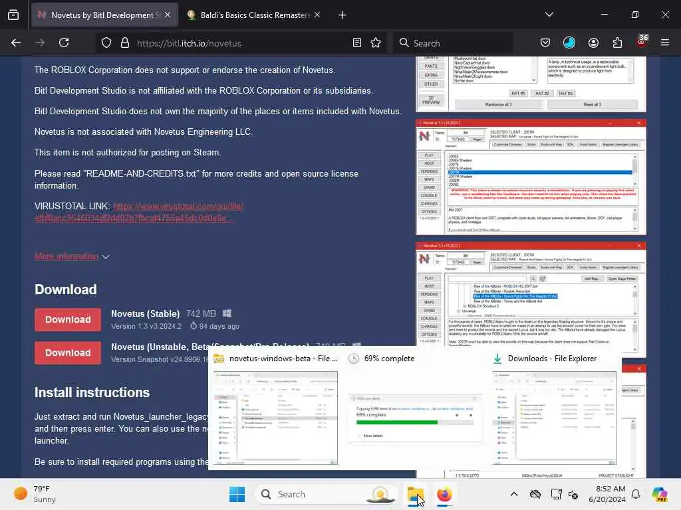List all tabs dropdown arrow
The height and width of the screenshot is (510, 681).
click(549, 15)
